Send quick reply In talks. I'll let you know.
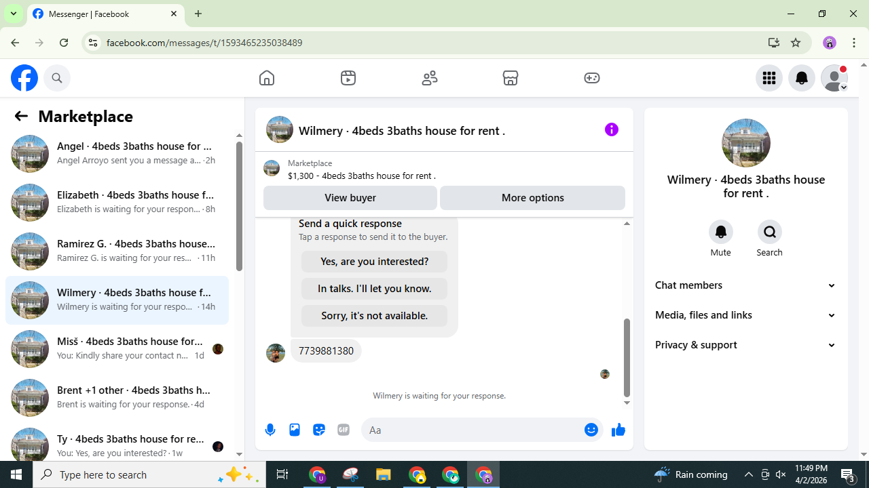 (374, 289)
